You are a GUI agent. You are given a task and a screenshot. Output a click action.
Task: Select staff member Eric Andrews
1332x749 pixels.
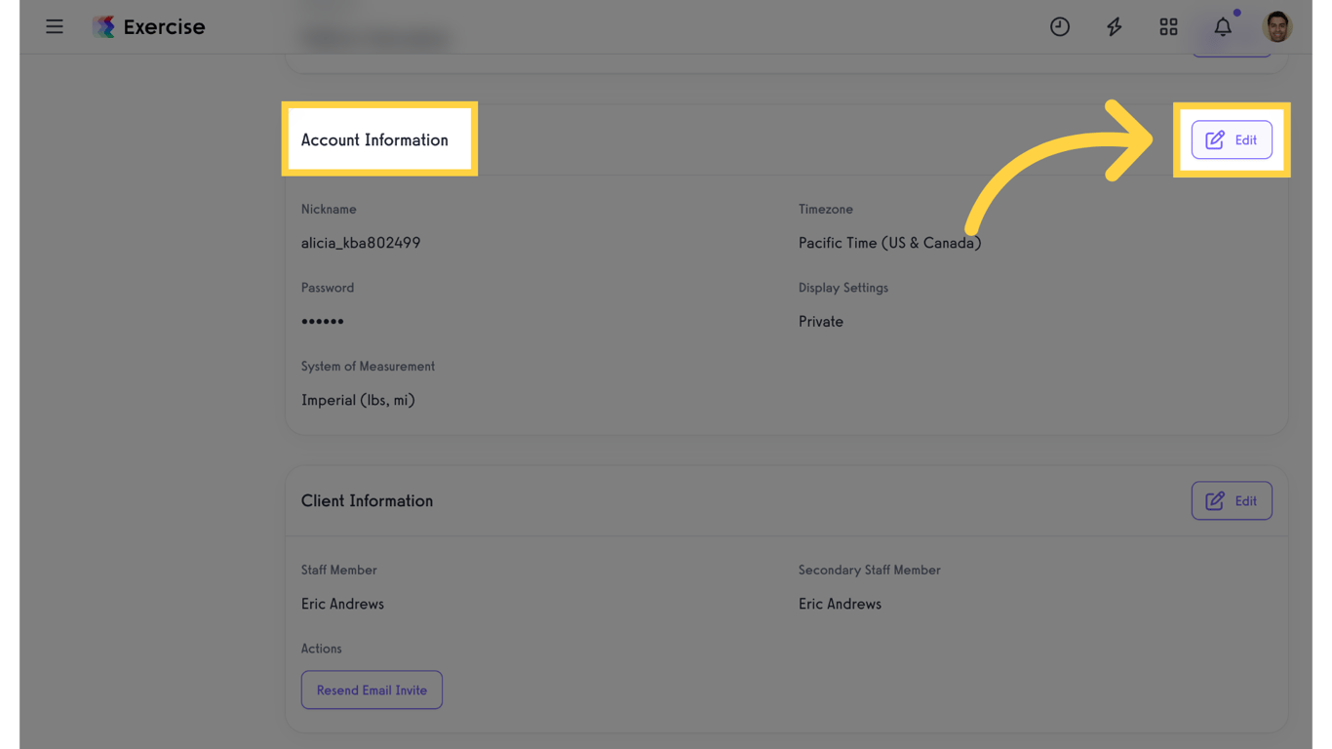pyautogui.click(x=342, y=604)
